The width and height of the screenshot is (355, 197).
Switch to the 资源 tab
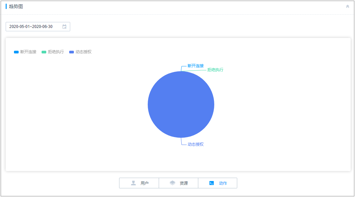(178, 183)
